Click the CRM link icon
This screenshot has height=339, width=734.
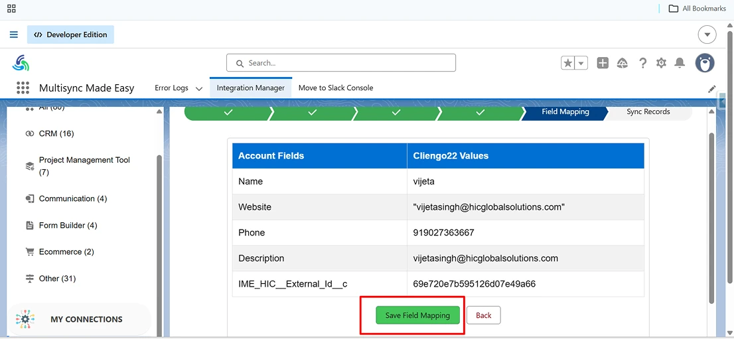pyautogui.click(x=29, y=134)
